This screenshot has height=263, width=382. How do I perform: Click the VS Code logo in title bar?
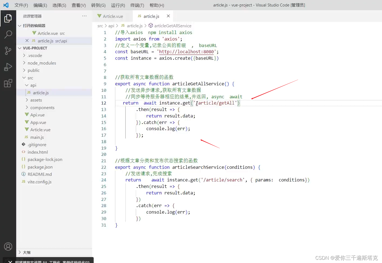6,5
